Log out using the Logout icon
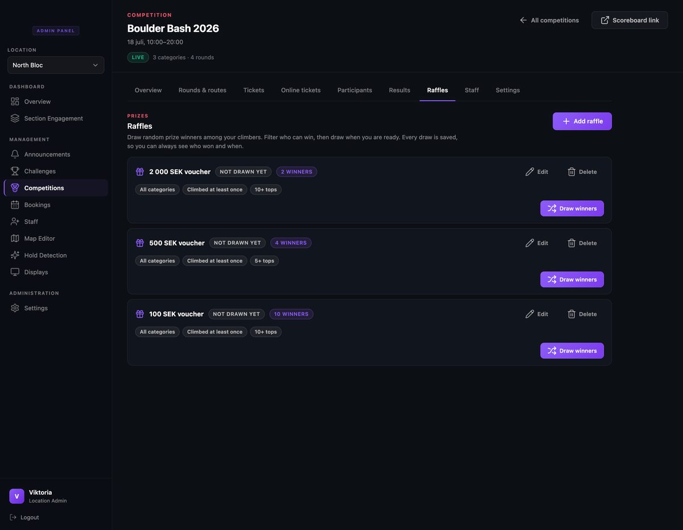 pos(14,517)
